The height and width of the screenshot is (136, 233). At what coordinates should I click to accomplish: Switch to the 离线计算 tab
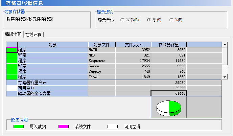click(13, 34)
